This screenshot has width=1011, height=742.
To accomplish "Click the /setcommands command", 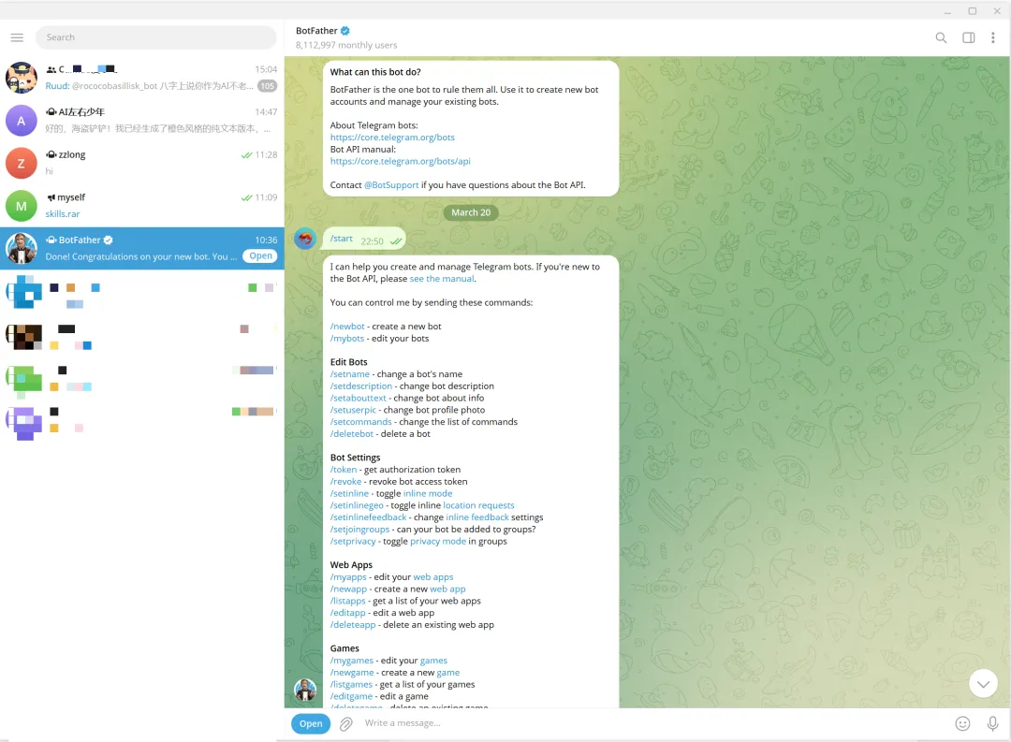I will coord(360,422).
